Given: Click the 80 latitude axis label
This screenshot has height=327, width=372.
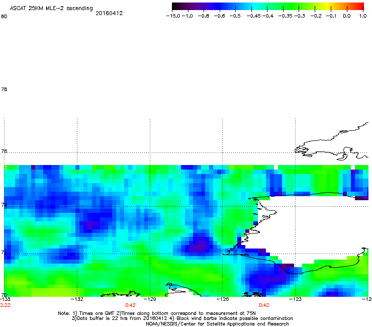Looking at the screenshot, I should [4, 17].
